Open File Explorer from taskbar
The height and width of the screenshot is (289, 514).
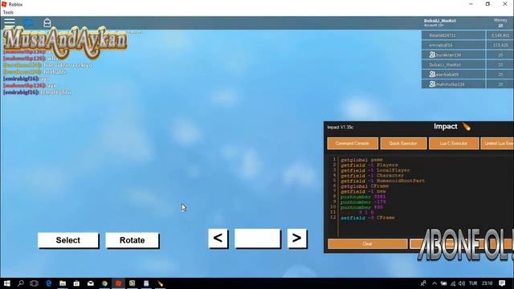tap(63, 283)
